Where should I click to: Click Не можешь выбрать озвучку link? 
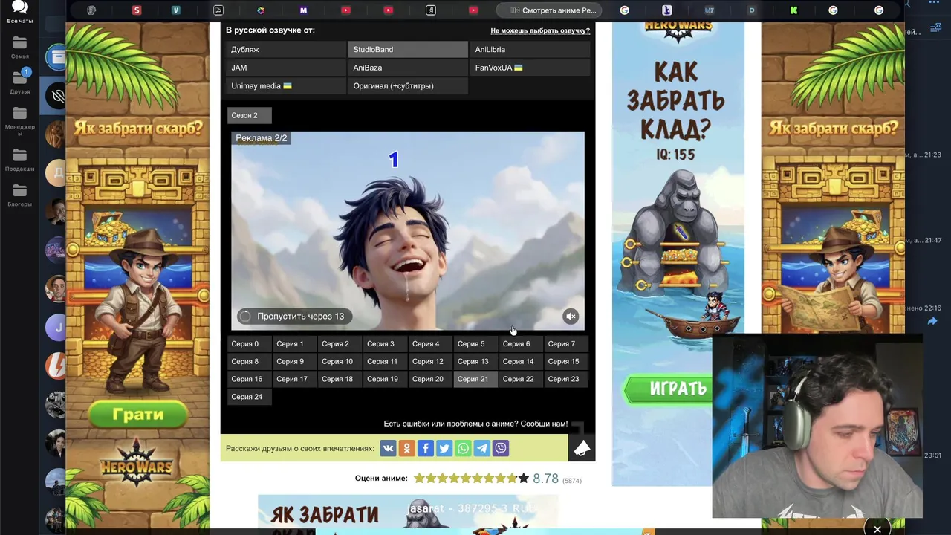(540, 30)
